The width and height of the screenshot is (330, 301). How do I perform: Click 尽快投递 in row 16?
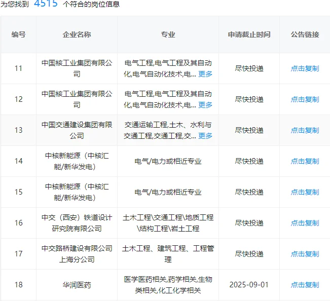click(249, 223)
